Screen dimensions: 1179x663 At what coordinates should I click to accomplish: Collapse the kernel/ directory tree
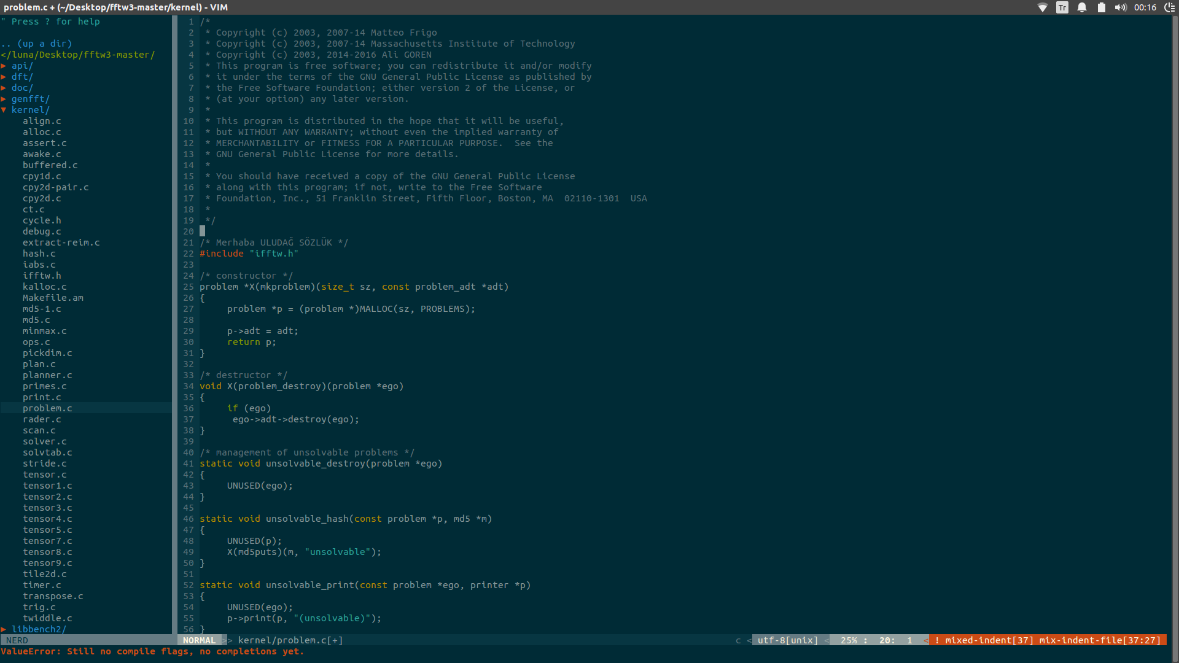tap(29, 110)
